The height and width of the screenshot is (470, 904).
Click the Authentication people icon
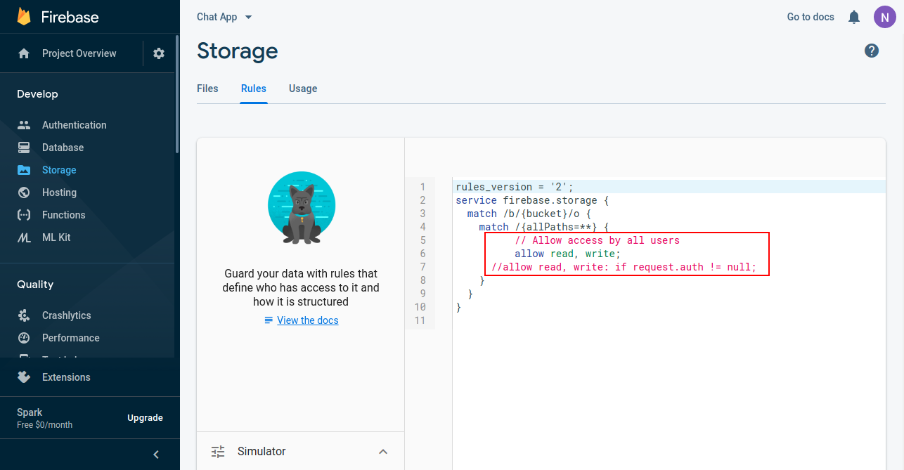coord(24,125)
